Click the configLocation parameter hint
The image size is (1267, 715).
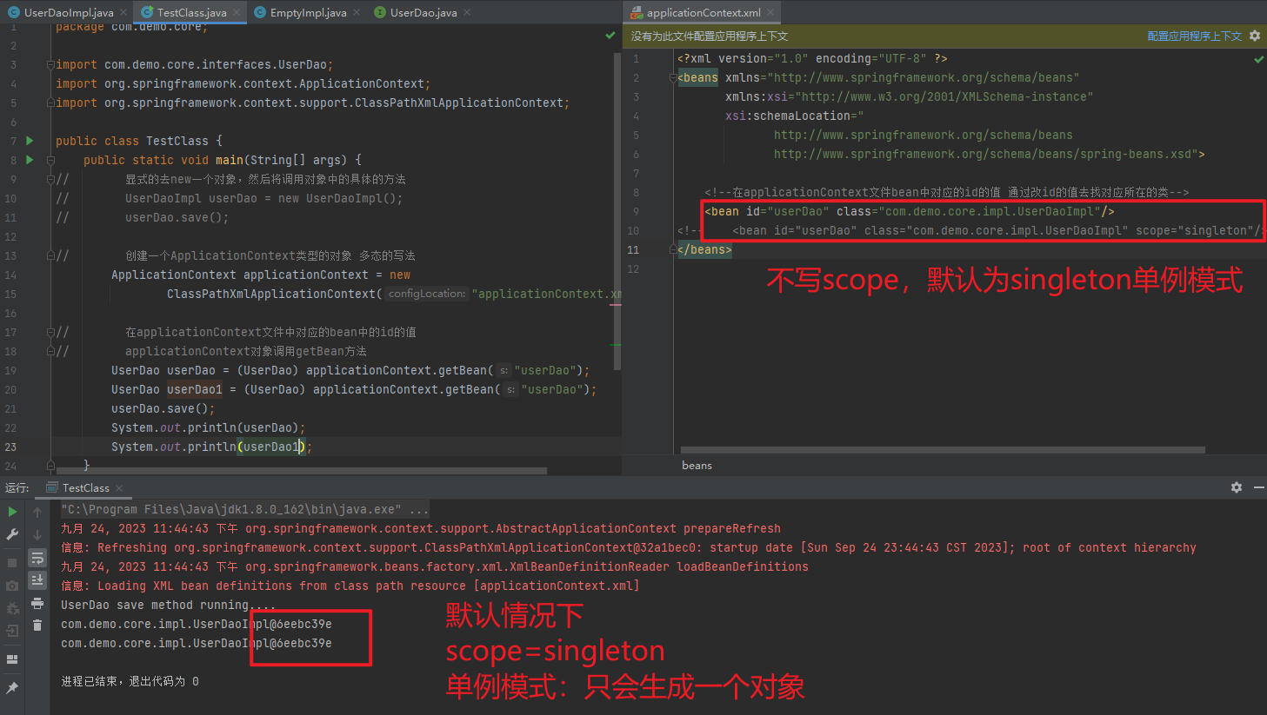(427, 294)
